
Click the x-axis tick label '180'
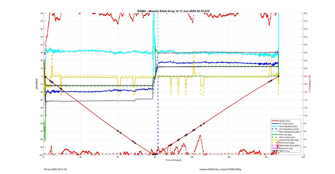point(266,157)
